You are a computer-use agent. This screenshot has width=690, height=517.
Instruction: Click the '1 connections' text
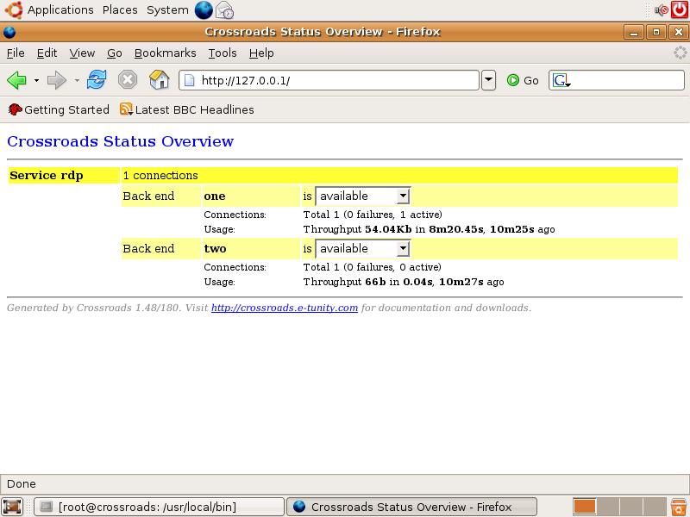click(x=160, y=176)
